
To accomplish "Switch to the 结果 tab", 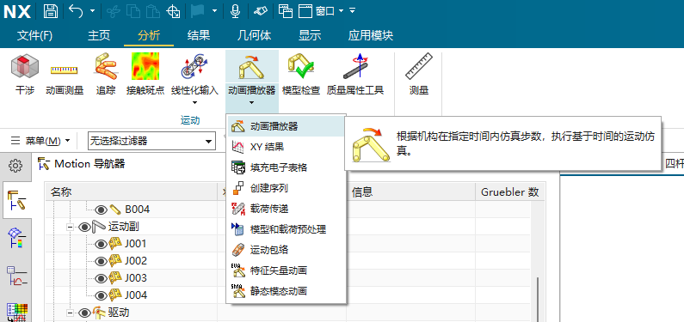I will tap(199, 36).
